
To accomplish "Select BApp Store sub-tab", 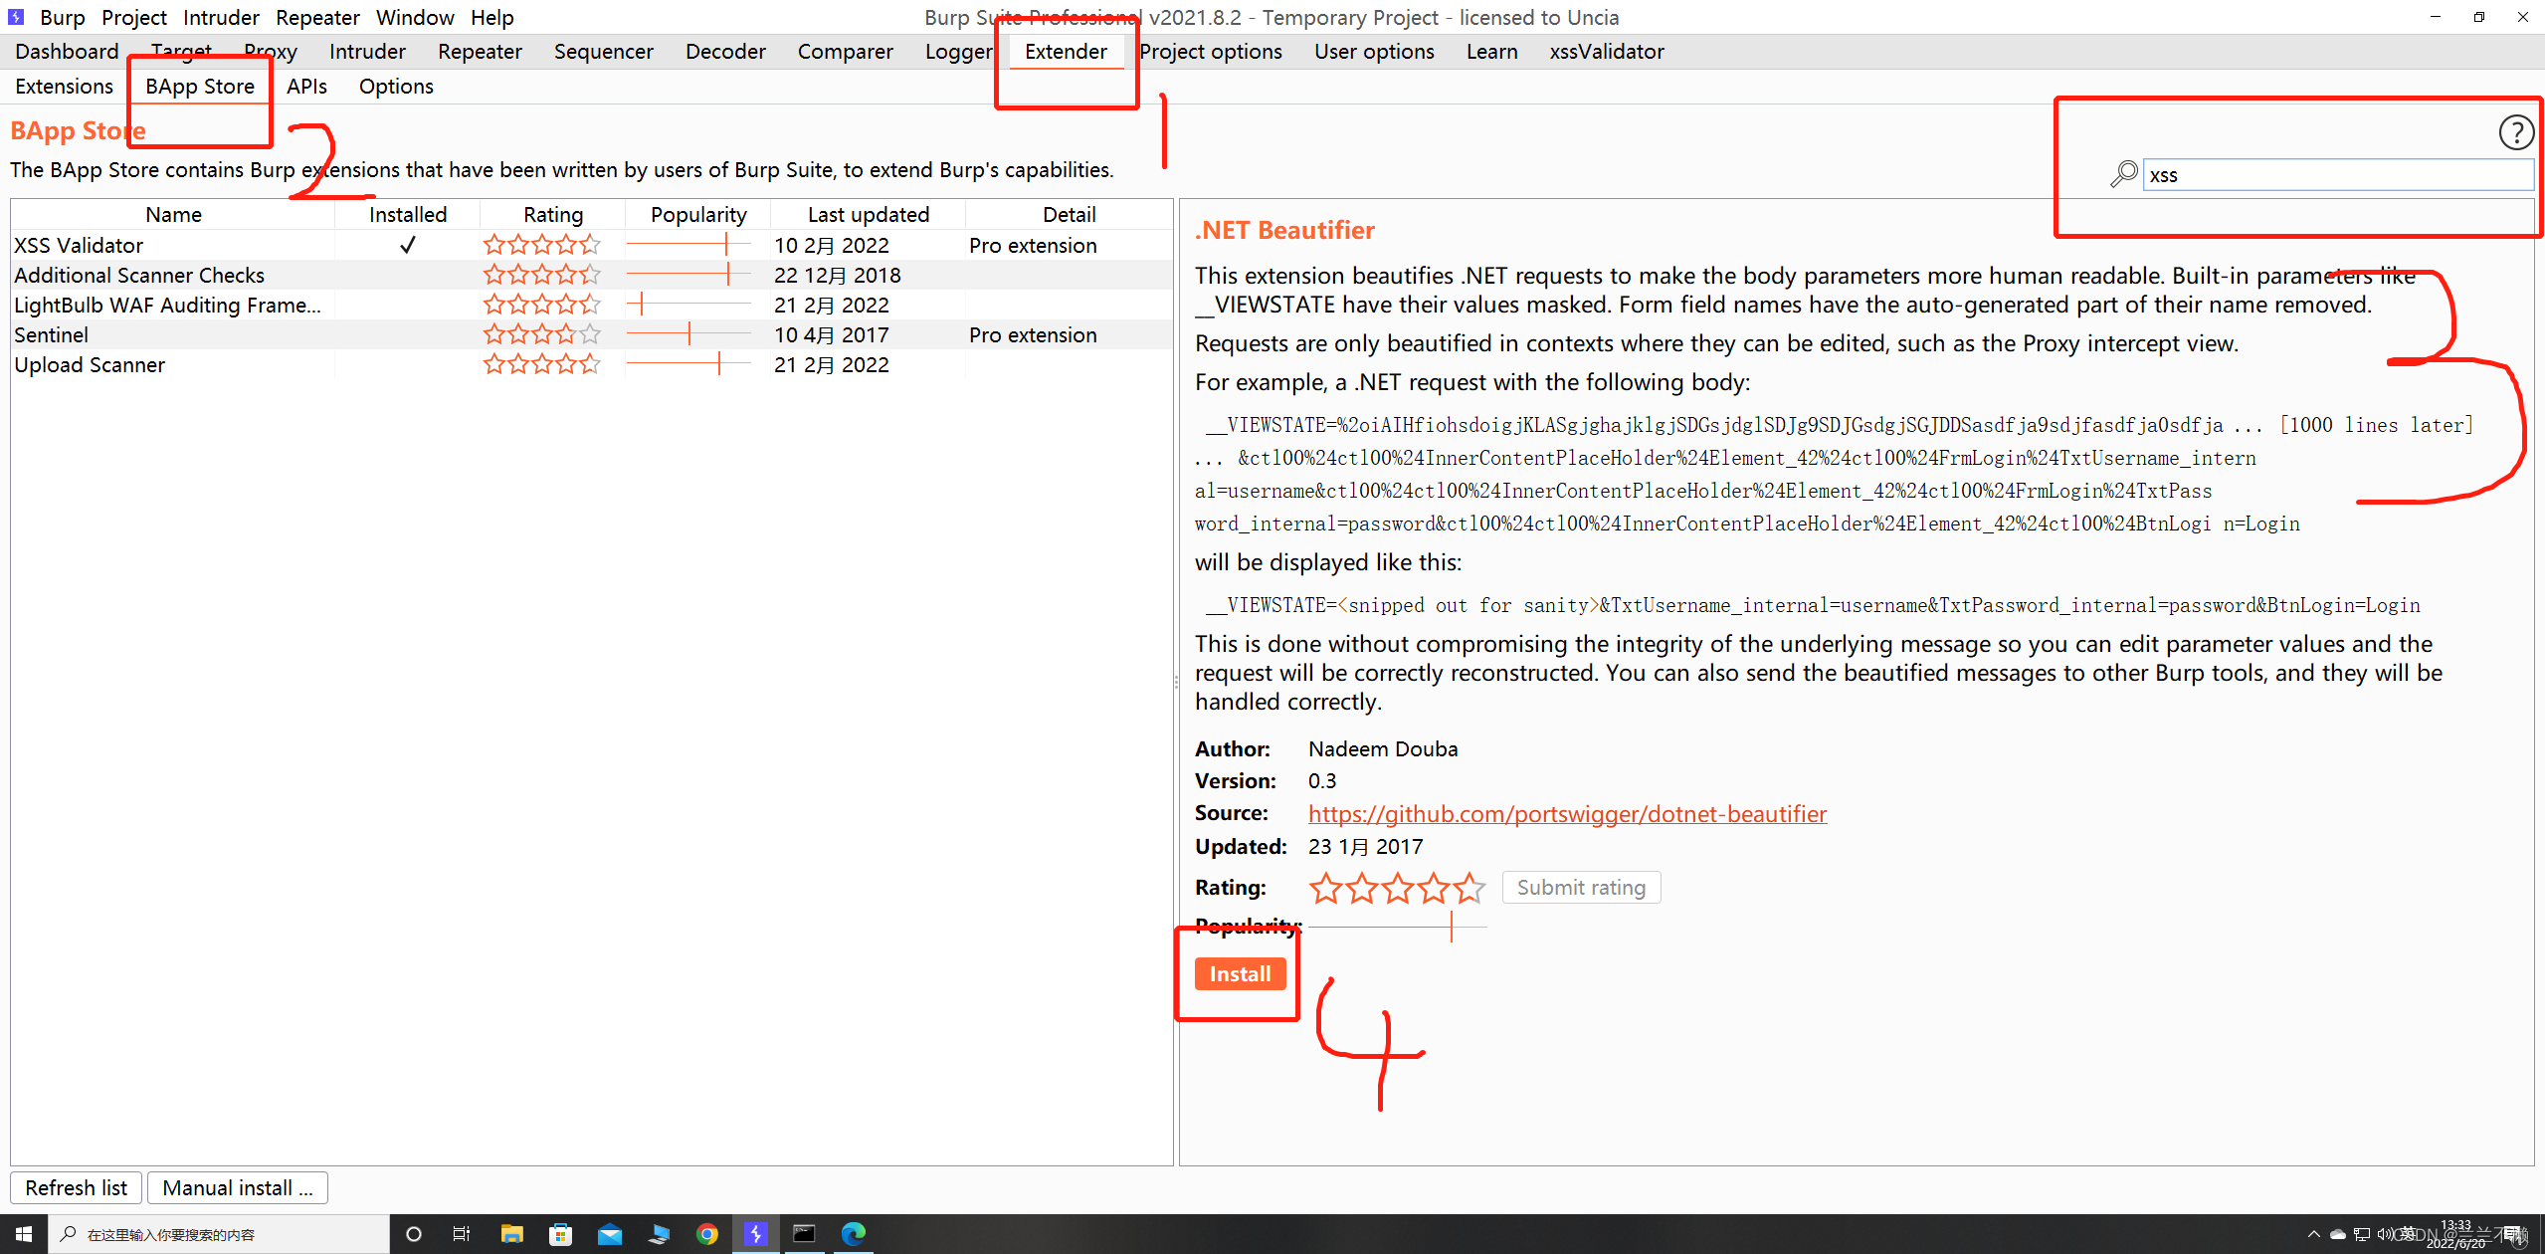I will pos(200,86).
